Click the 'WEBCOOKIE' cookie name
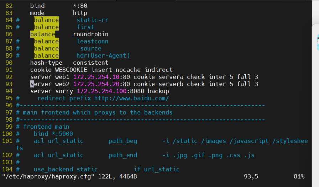The height and width of the screenshot is (187, 319). [71, 70]
